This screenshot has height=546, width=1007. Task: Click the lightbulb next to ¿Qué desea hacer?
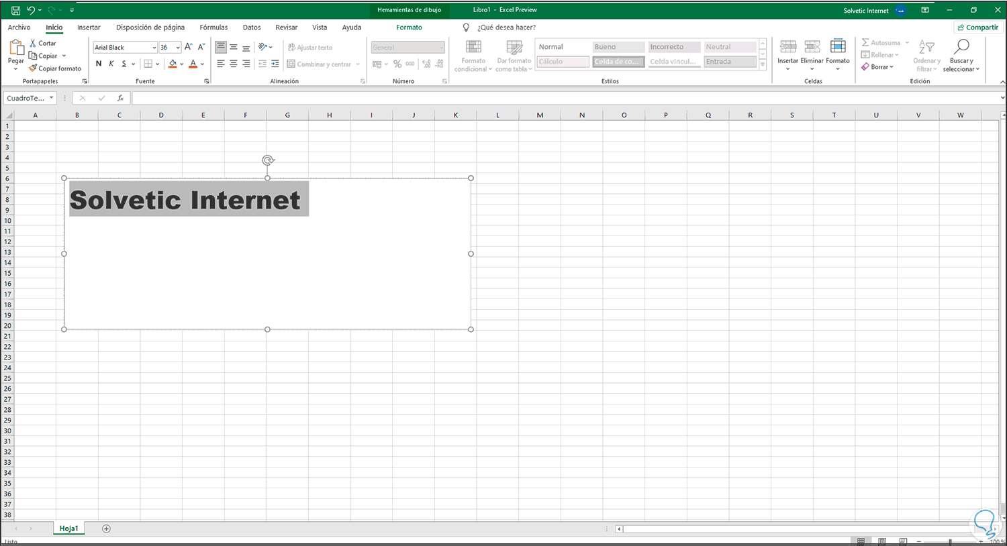(467, 28)
